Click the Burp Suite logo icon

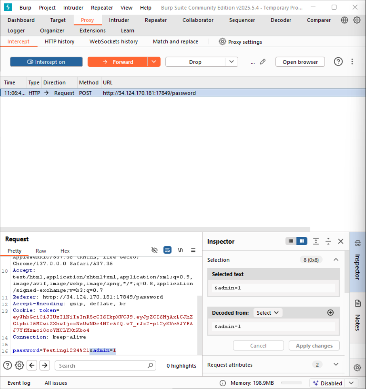(8, 7)
